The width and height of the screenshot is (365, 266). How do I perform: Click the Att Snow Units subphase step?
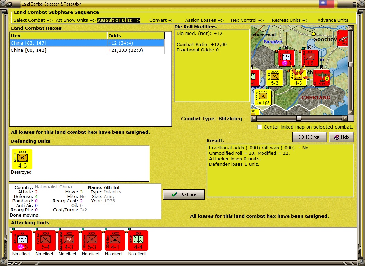(x=76, y=20)
